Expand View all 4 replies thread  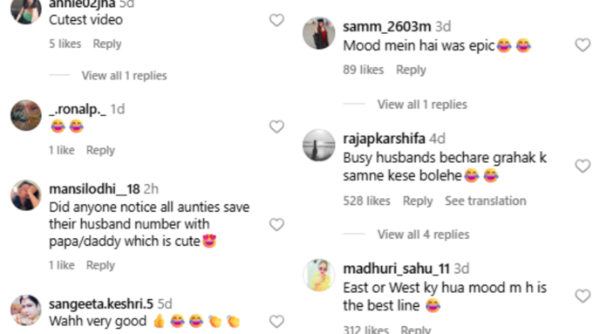pos(423,235)
